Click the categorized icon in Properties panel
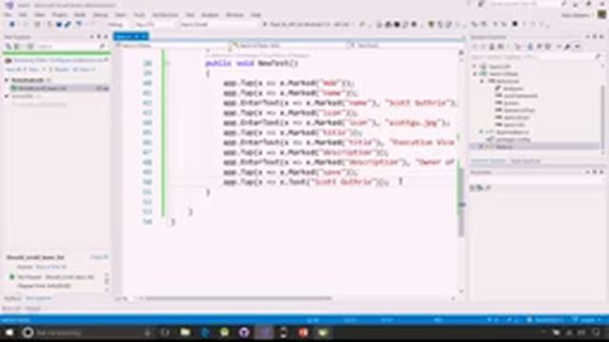Screen dimensions: 609x342 473,188
